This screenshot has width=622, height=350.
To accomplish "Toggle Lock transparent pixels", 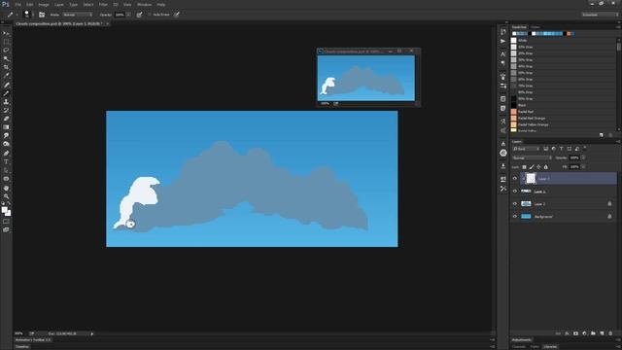I will pos(524,167).
